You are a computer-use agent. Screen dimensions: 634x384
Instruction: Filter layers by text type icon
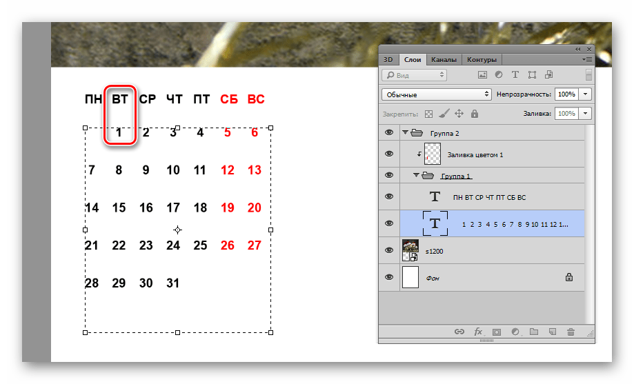pyautogui.click(x=515, y=74)
